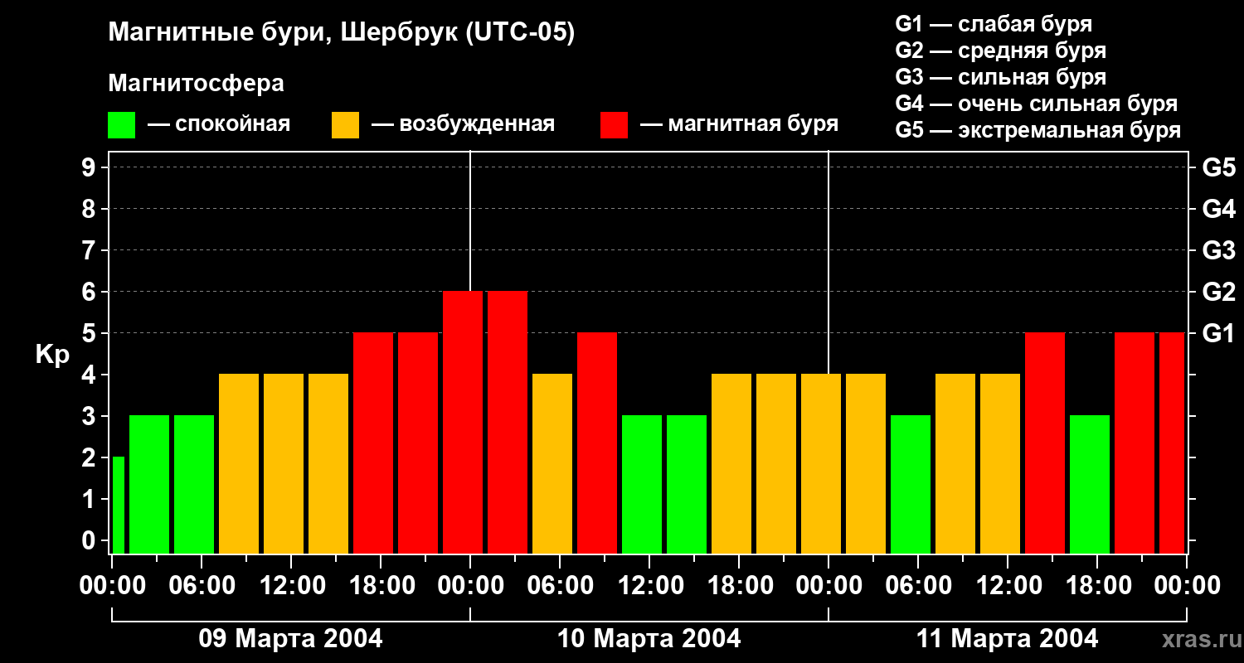Click the 'G4 — очень сильная буря' legend line
The height and width of the screenshot is (663, 1244).
pos(1036,104)
